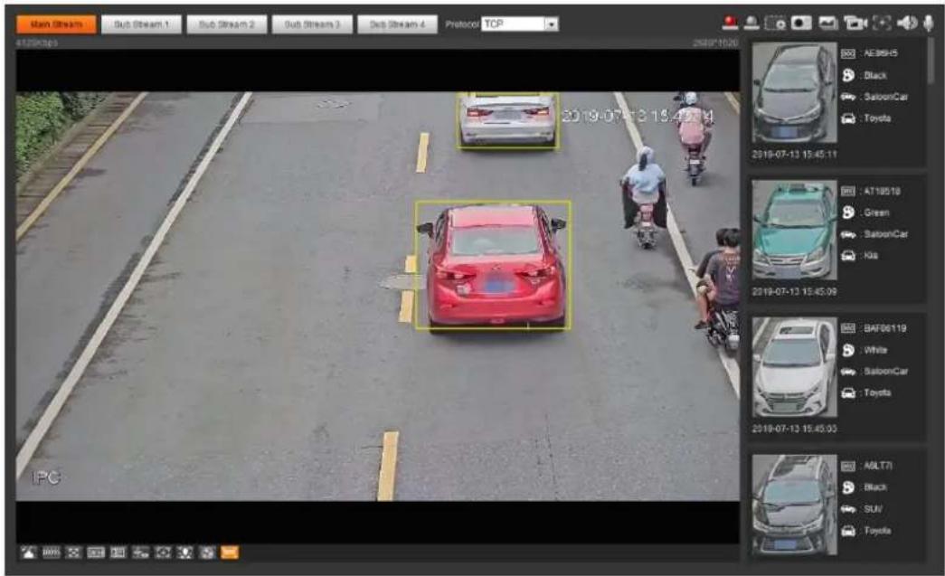
Task: Click timestamp 2019-07-13 15:45:09
Action: (x=794, y=291)
